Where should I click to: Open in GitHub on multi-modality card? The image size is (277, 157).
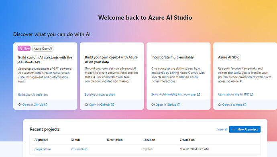[166, 105]
